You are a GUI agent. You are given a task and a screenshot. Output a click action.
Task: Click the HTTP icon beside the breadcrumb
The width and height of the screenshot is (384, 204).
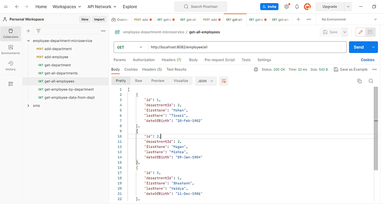click(118, 32)
